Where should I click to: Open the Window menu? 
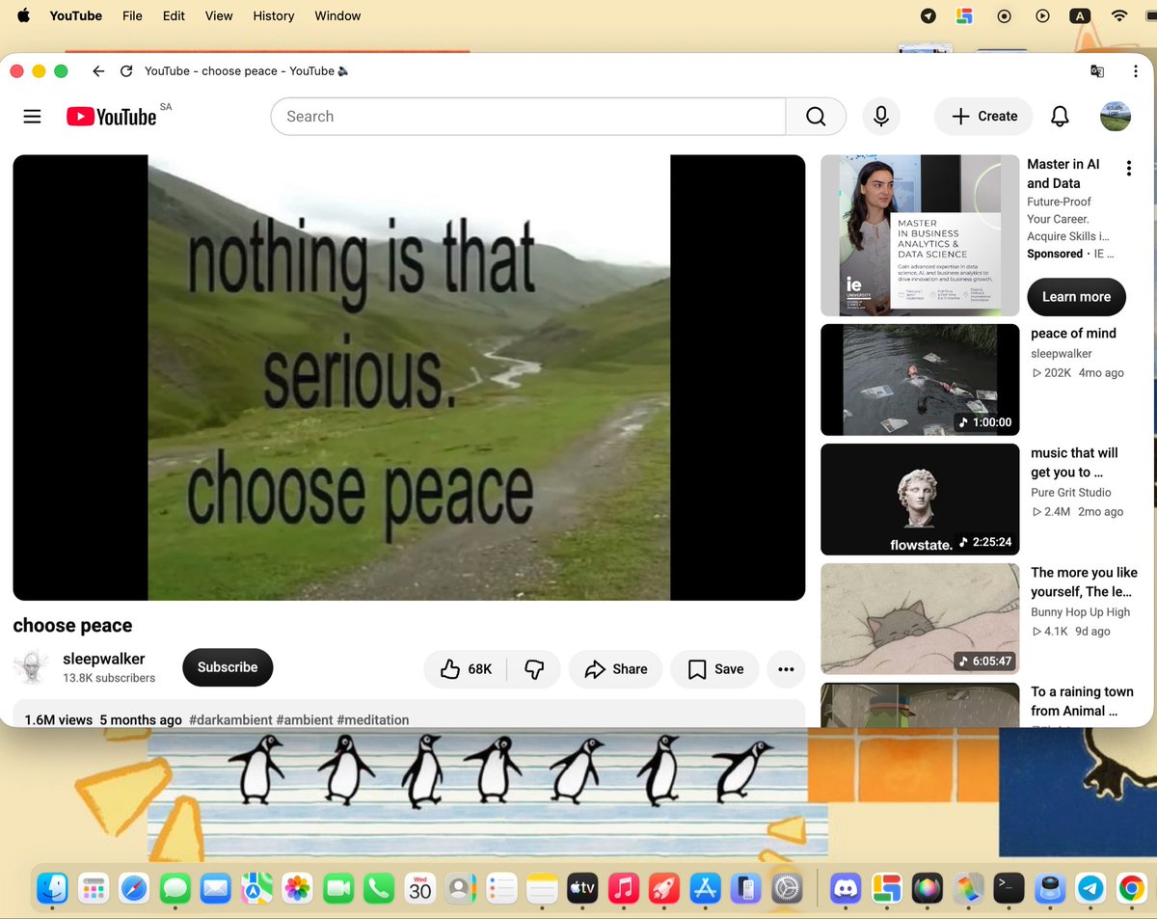click(x=337, y=15)
